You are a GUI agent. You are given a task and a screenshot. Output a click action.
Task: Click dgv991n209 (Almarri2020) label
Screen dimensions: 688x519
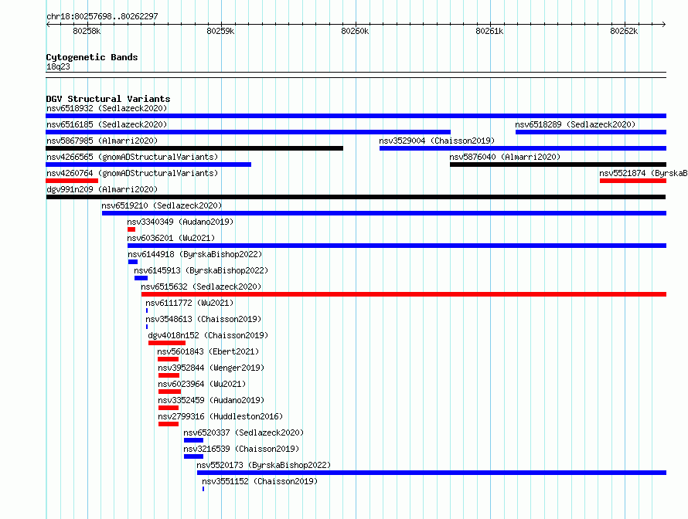coord(102,189)
